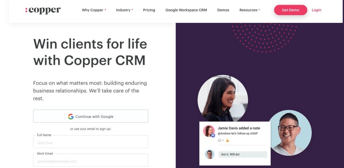
Task: Click the Google logo in Continue button
Action: 71,117
